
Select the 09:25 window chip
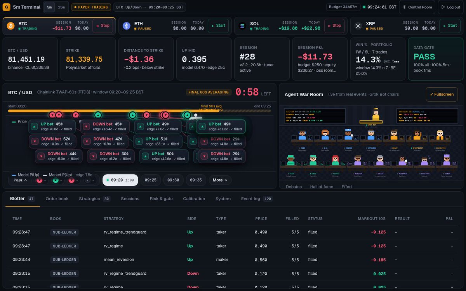[151, 180]
